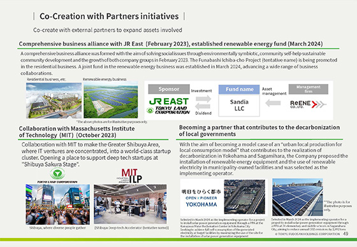357x247 pixels.
Task: Click the caption 'Shibuya, where diverse people gather'
Action: pyautogui.click(x=57, y=228)
